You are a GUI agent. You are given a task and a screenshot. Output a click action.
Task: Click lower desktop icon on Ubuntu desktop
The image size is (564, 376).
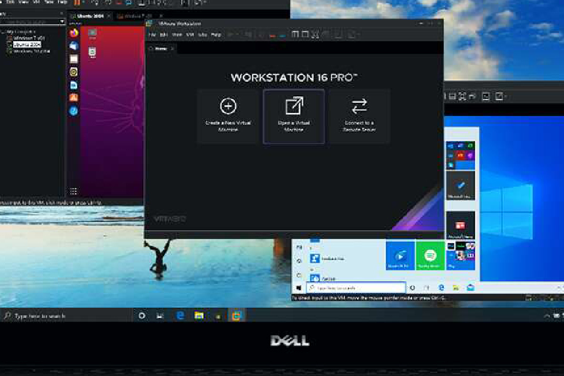coord(93,52)
